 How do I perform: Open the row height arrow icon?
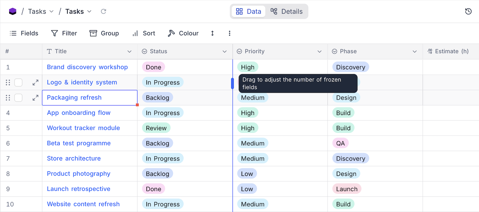click(212, 33)
